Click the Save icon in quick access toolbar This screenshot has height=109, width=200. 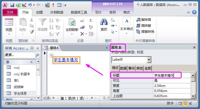point(12,5)
